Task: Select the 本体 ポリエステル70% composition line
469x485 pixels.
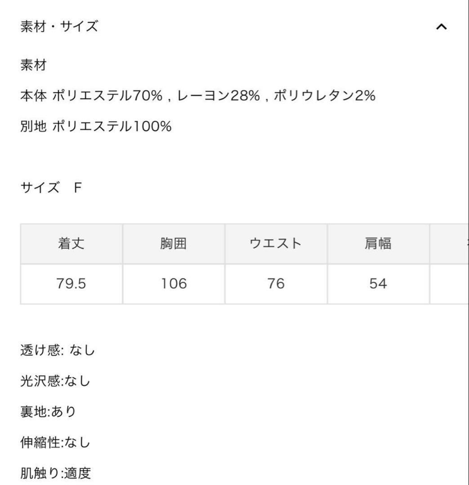Action: (x=197, y=96)
